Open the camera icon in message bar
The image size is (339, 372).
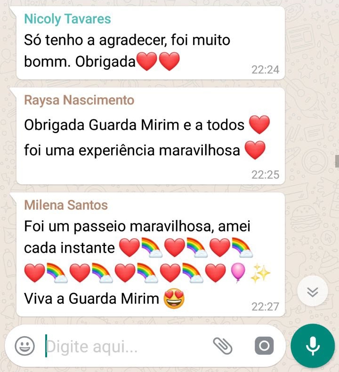[264, 346]
